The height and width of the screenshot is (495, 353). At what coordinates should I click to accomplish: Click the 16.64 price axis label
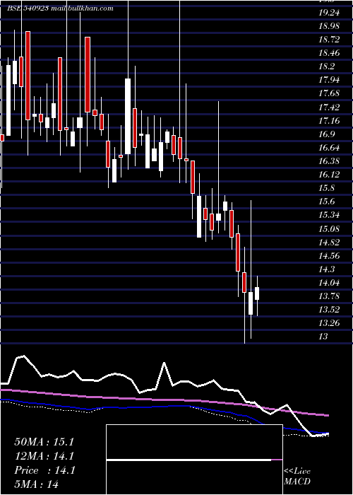pos(329,148)
